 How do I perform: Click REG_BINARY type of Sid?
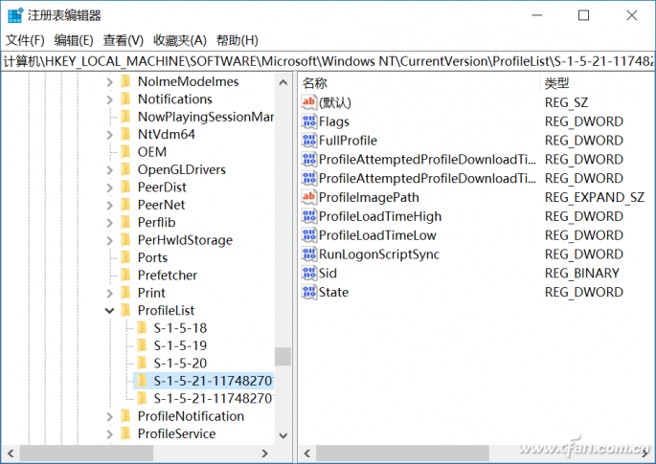pyautogui.click(x=582, y=274)
